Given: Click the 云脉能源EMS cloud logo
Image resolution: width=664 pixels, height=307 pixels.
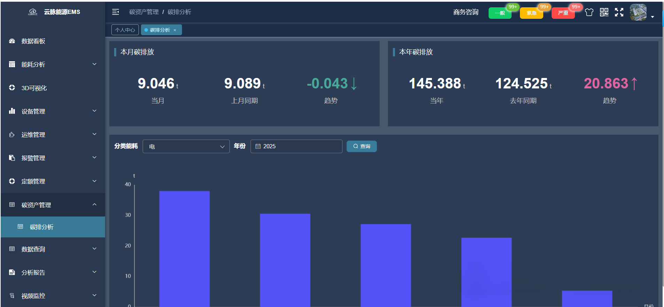Looking at the screenshot, I should [x=33, y=12].
